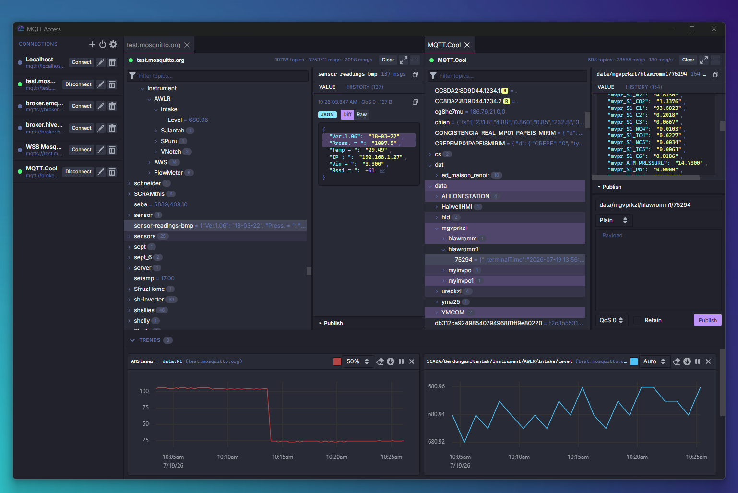Close the AMSleser trend chart
The height and width of the screenshot is (493, 738).
point(412,361)
